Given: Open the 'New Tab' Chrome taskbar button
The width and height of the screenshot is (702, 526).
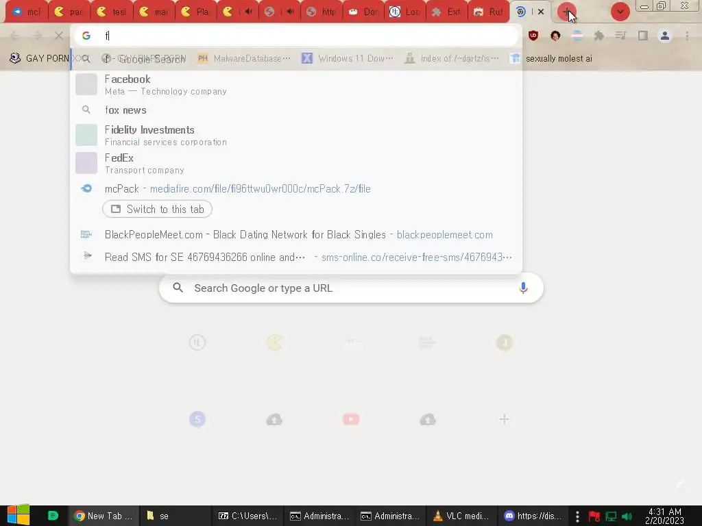Looking at the screenshot, I should [104, 516].
